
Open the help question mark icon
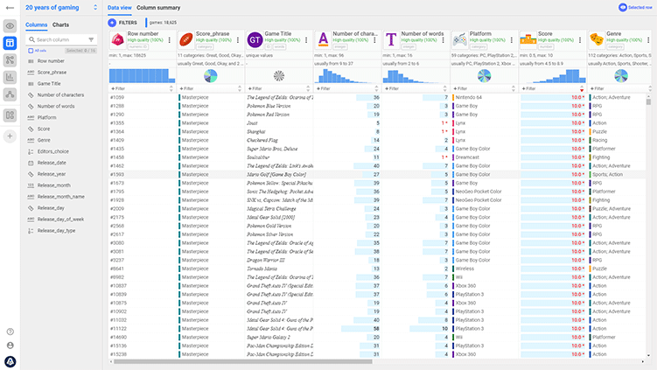pyautogui.click(x=10, y=332)
